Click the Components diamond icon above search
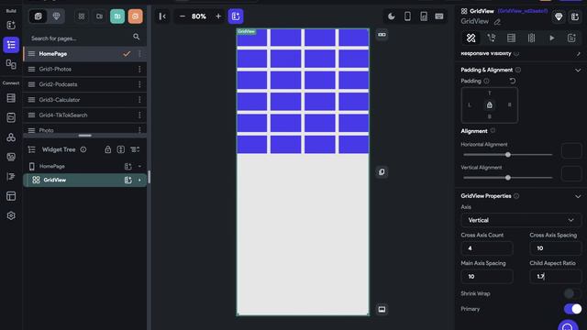The image size is (587, 330). [x=56, y=16]
